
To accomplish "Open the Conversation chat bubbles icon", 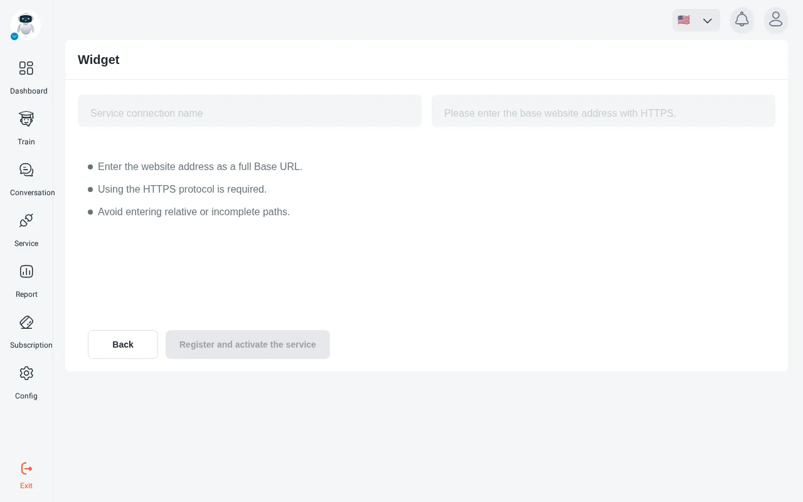I will pos(26,170).
